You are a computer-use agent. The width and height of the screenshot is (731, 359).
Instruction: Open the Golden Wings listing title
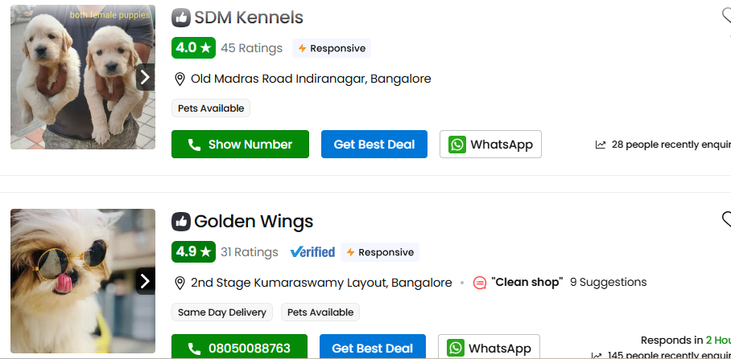254,222
